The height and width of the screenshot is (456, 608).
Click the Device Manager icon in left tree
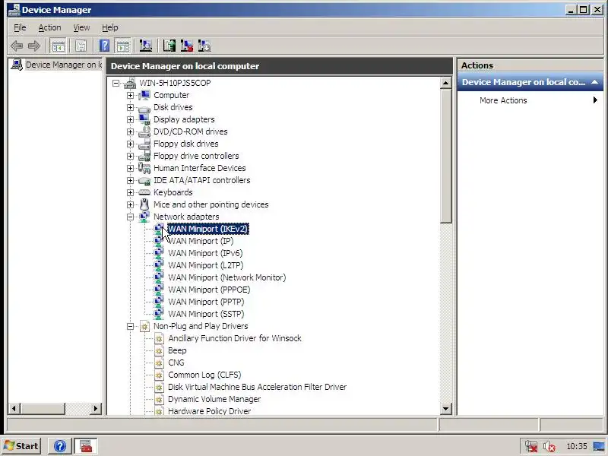[16, 65]
